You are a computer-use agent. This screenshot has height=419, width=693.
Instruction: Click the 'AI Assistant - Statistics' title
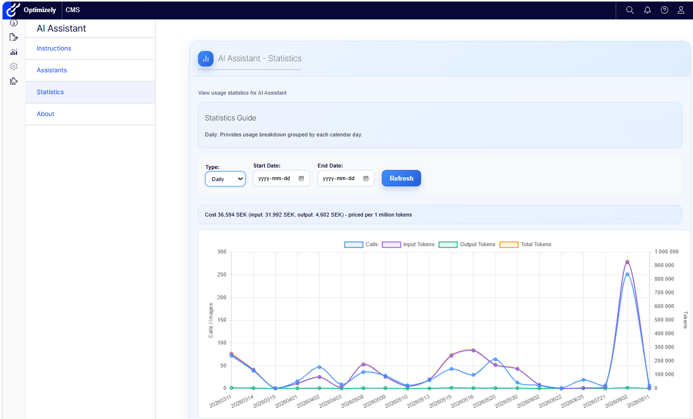pos(260,58)
